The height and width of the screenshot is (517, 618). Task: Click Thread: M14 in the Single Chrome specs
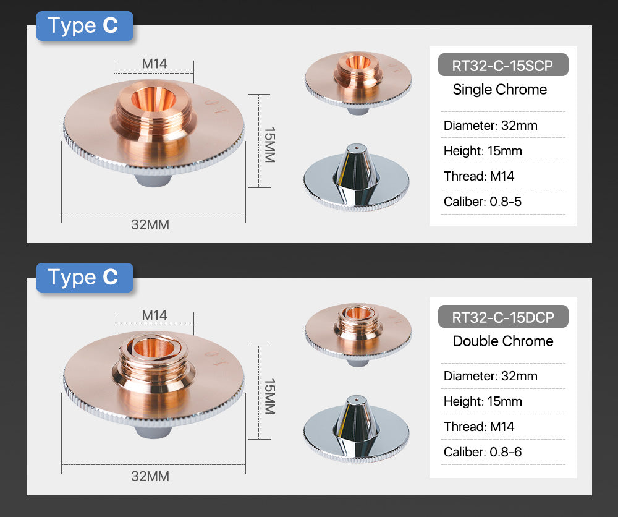tap(478, 176)
